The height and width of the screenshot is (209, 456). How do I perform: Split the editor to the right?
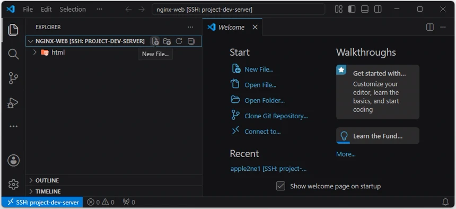coord(430,27)
